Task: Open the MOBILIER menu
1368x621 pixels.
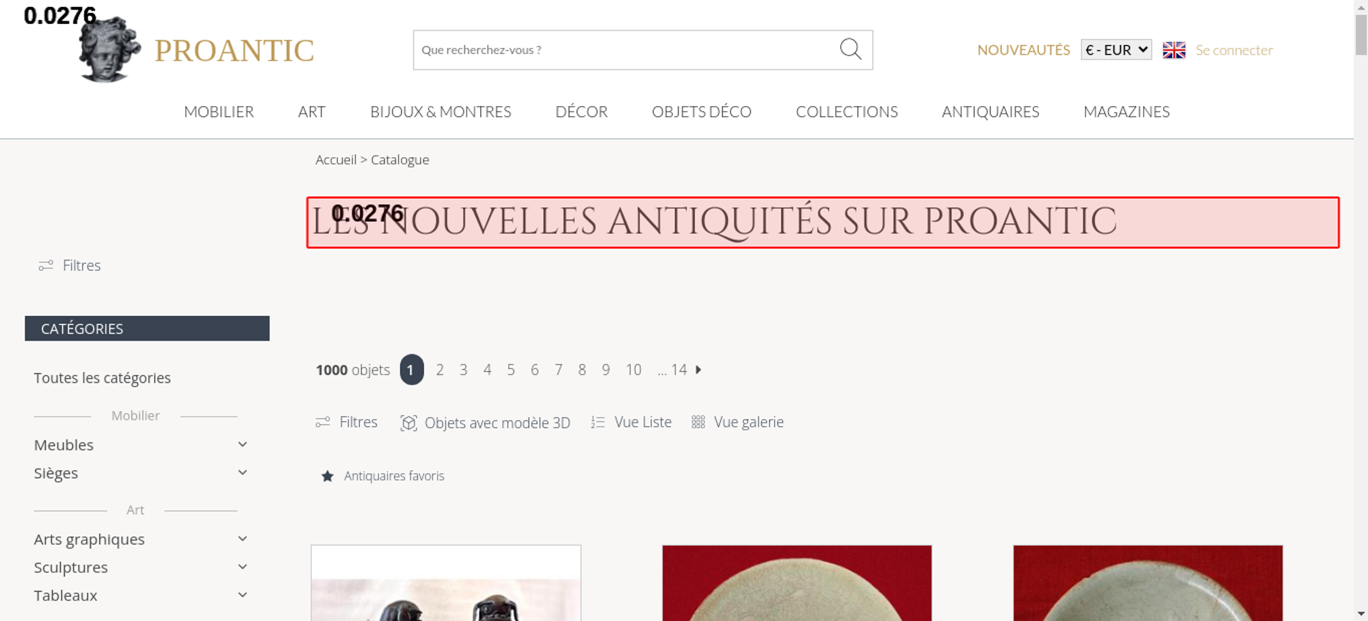Action: pos(219,111)
